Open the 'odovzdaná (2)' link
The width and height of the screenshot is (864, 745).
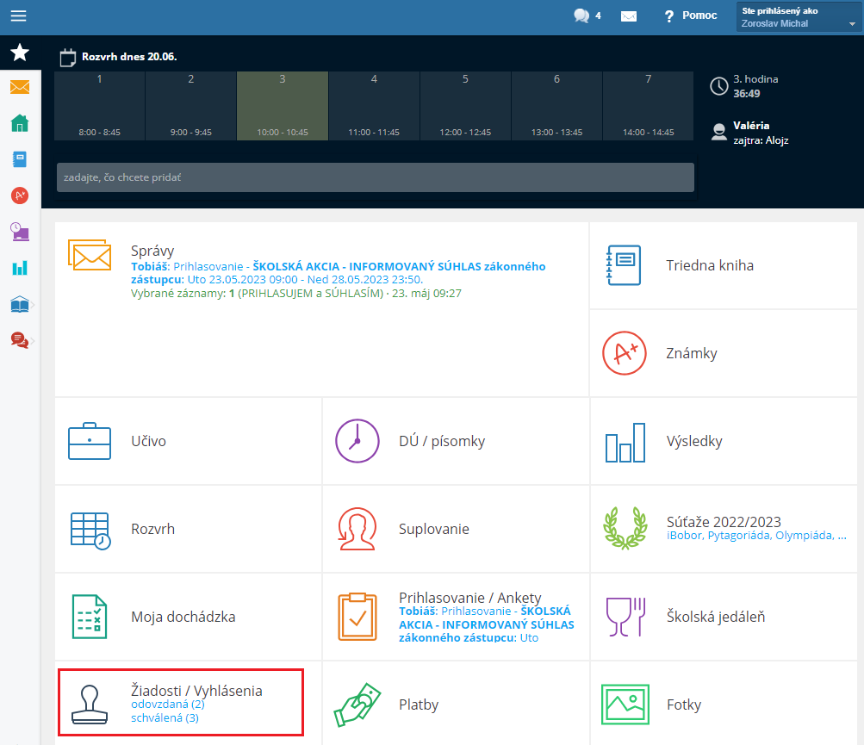click(x=167, y=705)
